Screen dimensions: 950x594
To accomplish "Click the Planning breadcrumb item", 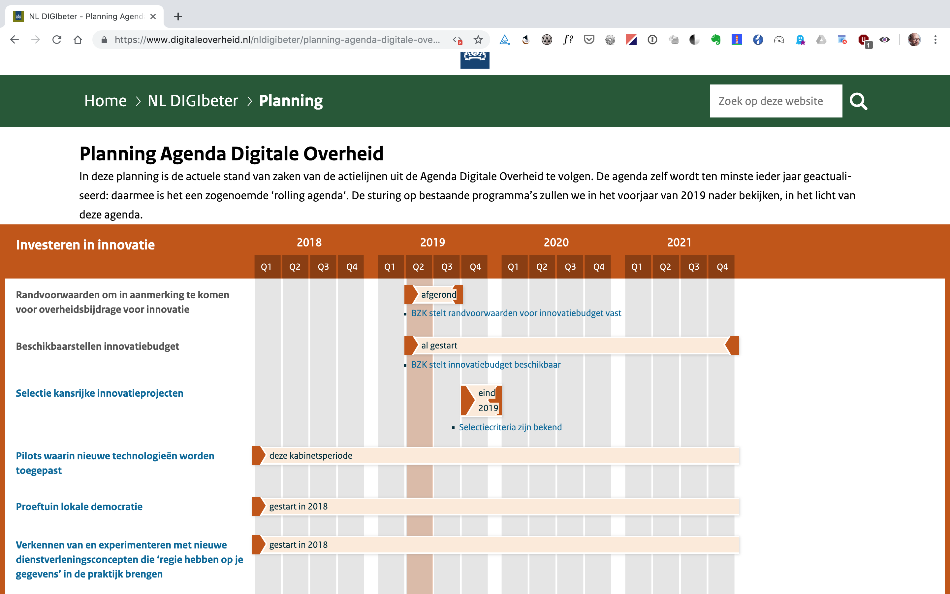I will coord(291,101).
